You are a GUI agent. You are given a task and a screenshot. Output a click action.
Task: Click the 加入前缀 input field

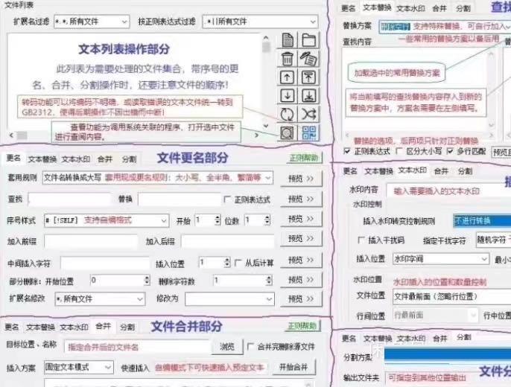(x=90, y=242)
